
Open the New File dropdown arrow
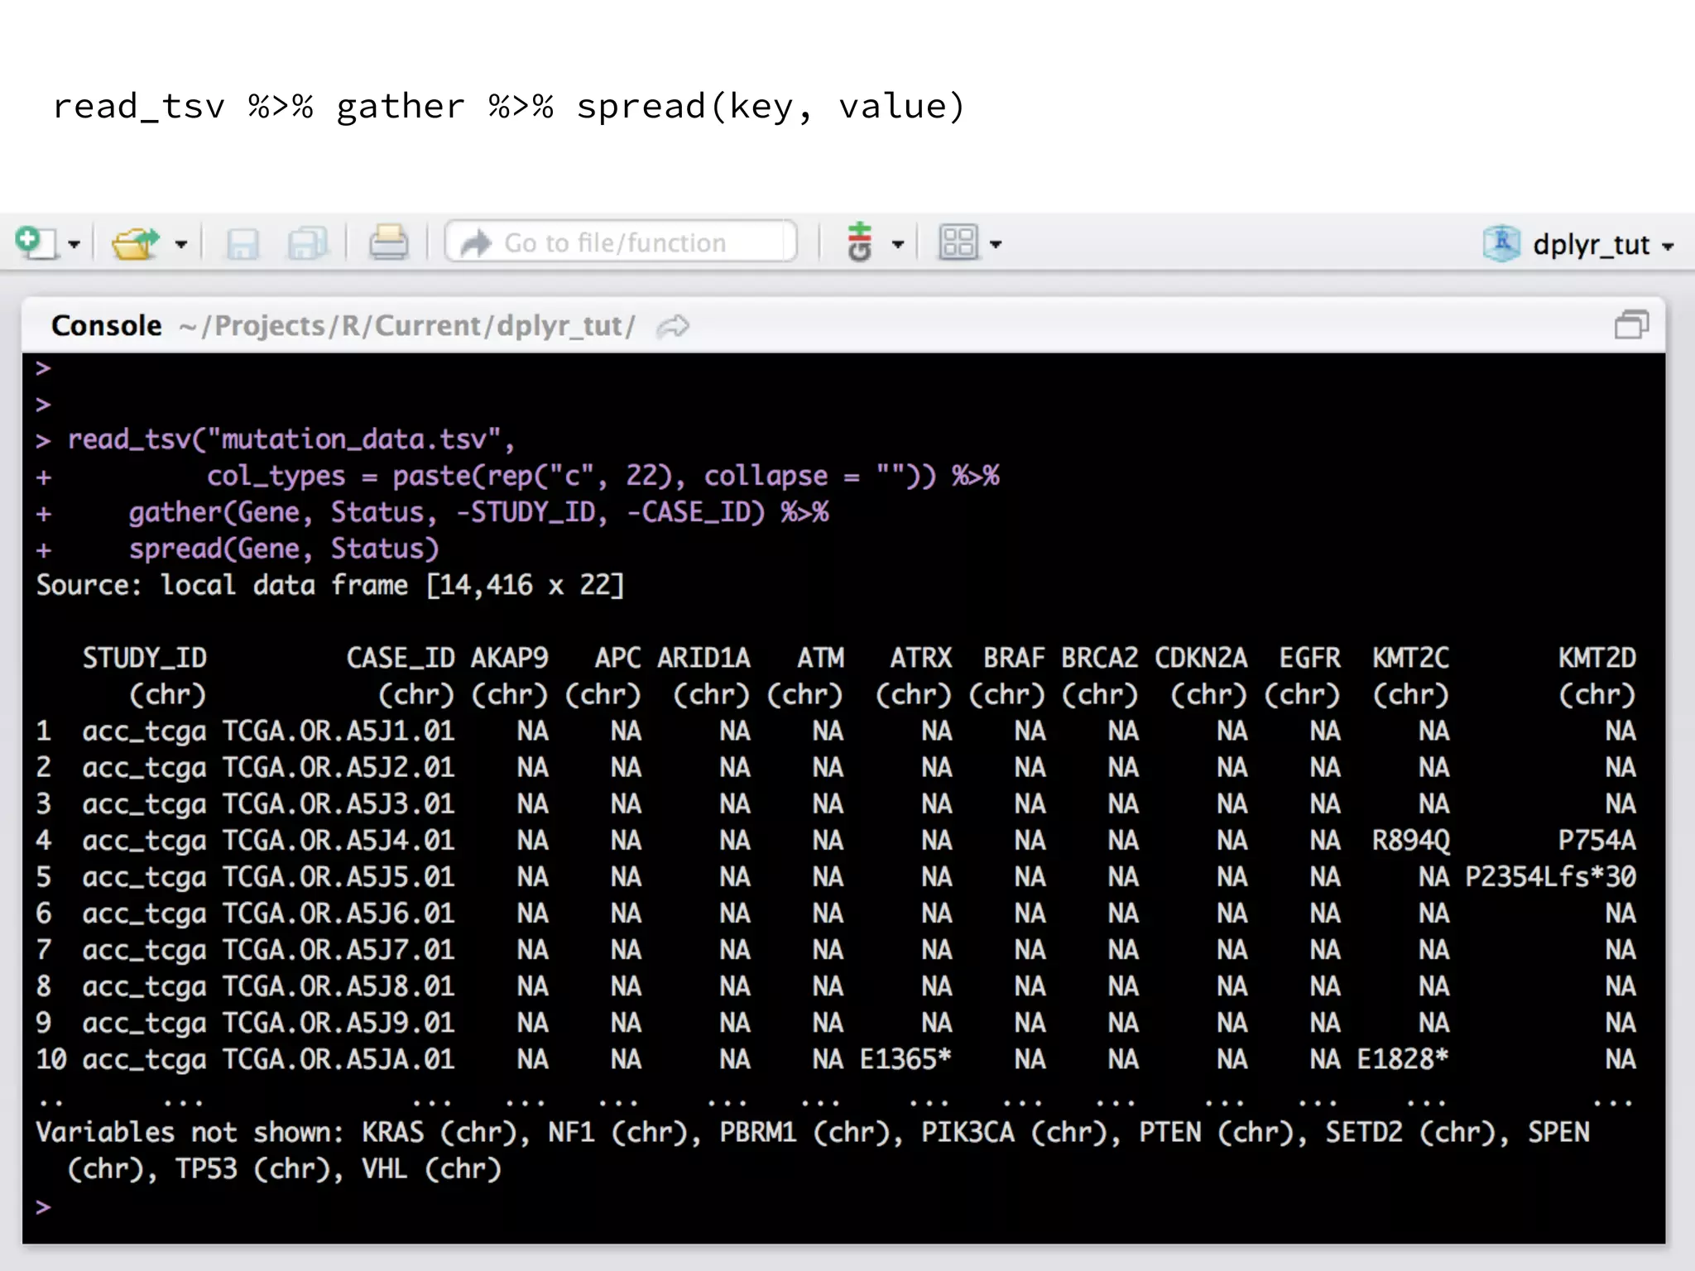click(74, 244)
